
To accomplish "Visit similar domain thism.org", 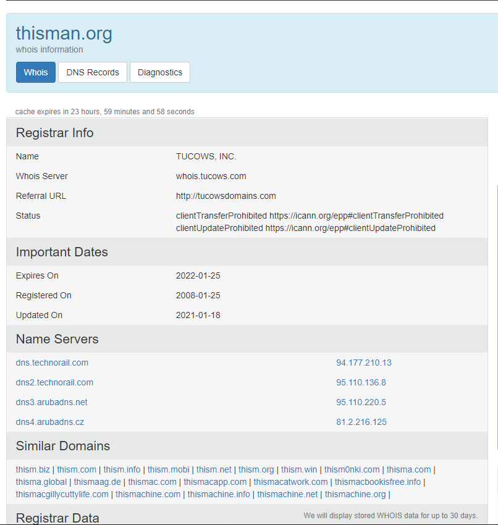I will pos(256,469).
